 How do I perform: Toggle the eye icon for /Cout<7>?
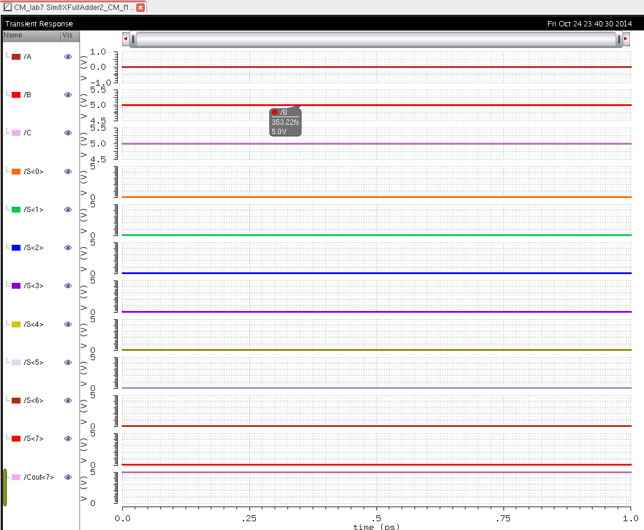coord(68,477)
